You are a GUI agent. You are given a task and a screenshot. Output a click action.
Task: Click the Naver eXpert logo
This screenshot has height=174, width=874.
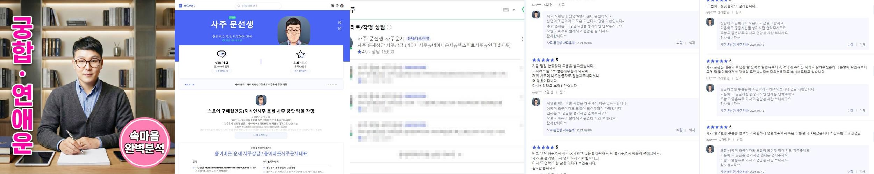187,6
